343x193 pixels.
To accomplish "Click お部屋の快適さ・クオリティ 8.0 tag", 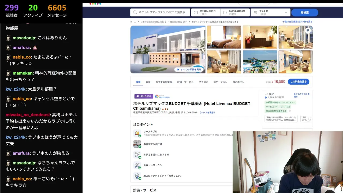I will click(x=280, y=102).
